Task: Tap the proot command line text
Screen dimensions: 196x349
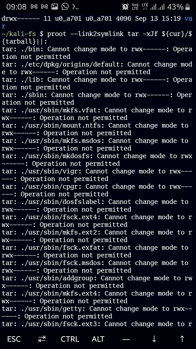Action: [82, 34]
